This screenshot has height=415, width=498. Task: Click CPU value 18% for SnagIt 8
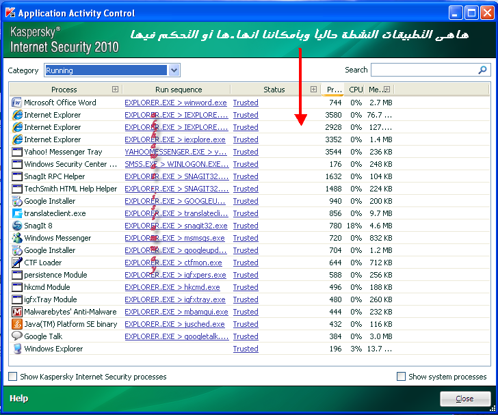(x=354, y=226)
